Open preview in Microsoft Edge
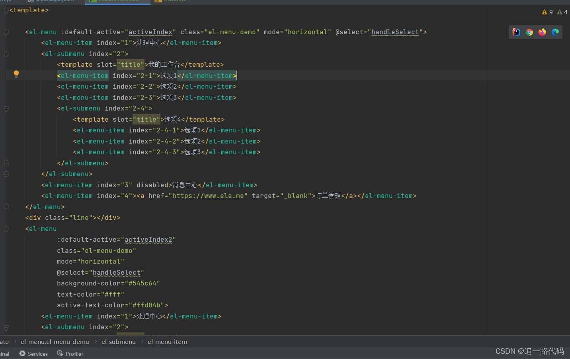570x359 pixels. click(x=555, y=32)
